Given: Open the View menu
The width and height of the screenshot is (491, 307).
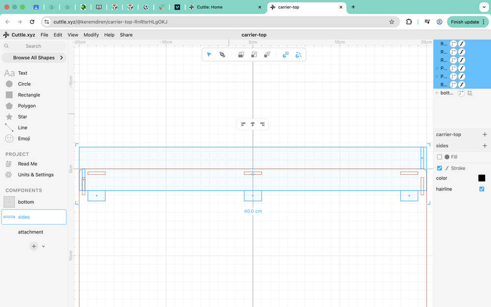Looking at the screenshot, I should (x=73, y=35).
